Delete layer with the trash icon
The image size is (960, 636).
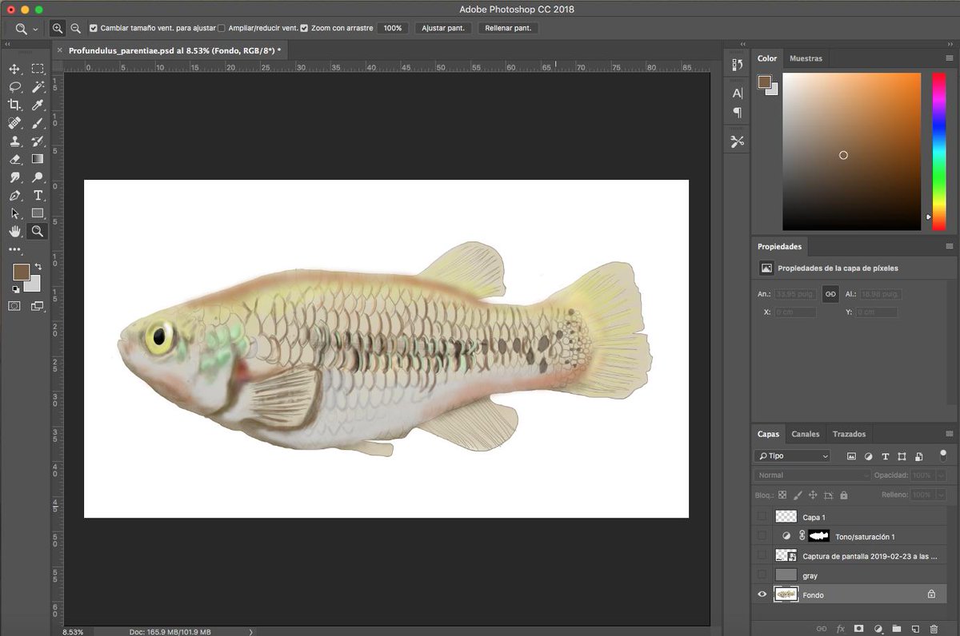click(934, 629)
